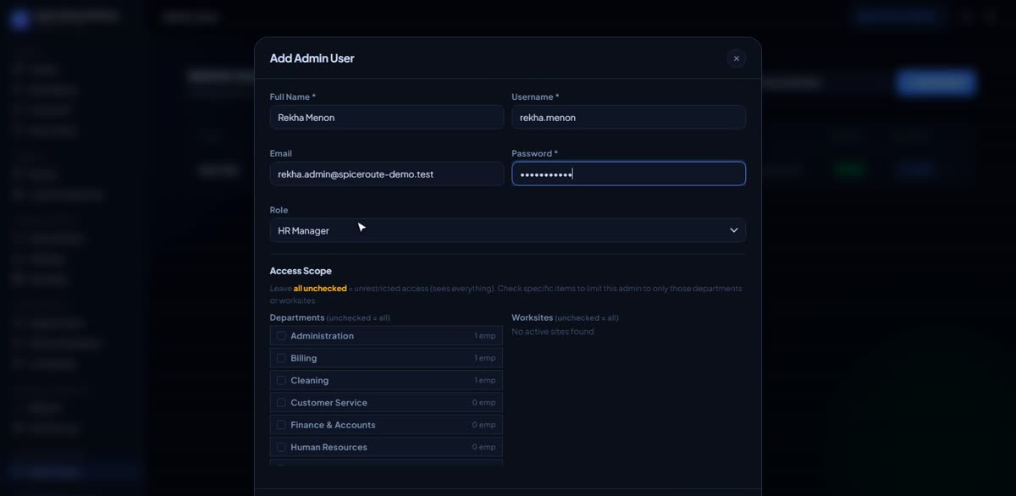
Task: Click the 'Finance & Accounts' label
Action: click(333, 425)
